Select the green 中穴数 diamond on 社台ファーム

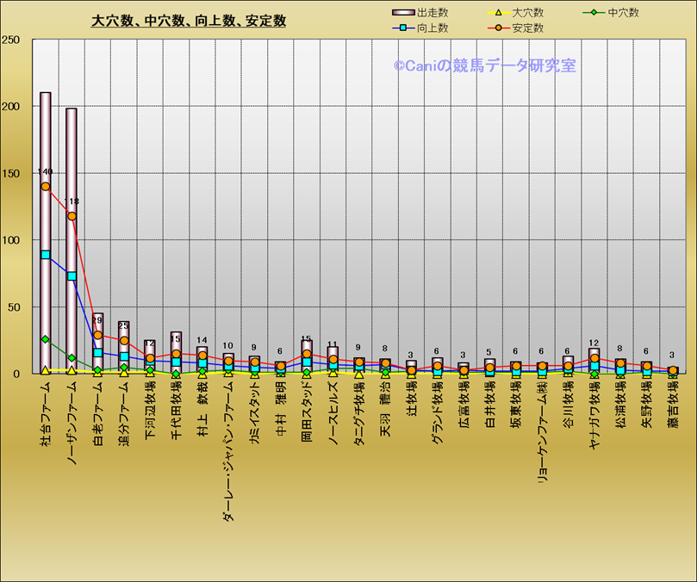coord(46,339)
